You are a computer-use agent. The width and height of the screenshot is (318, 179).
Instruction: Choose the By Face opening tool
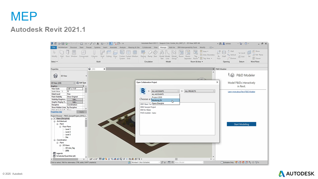219,55
